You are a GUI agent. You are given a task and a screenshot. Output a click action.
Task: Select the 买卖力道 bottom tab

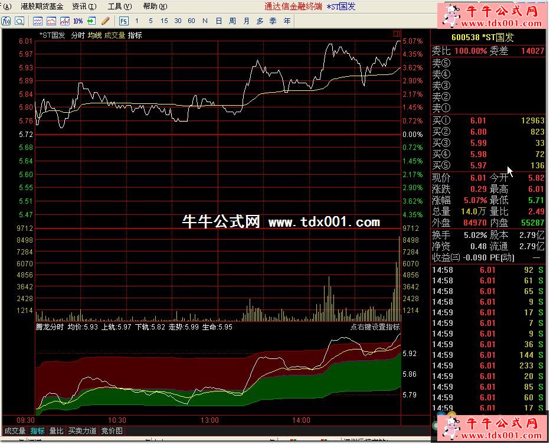(82, 431)
